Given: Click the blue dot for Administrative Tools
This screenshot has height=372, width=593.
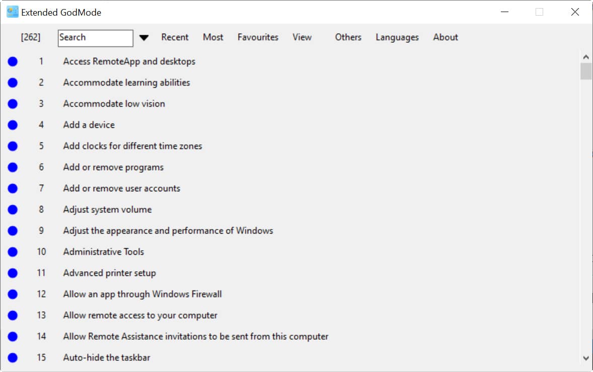Looking at the screenshot, I should click(13, 252).
